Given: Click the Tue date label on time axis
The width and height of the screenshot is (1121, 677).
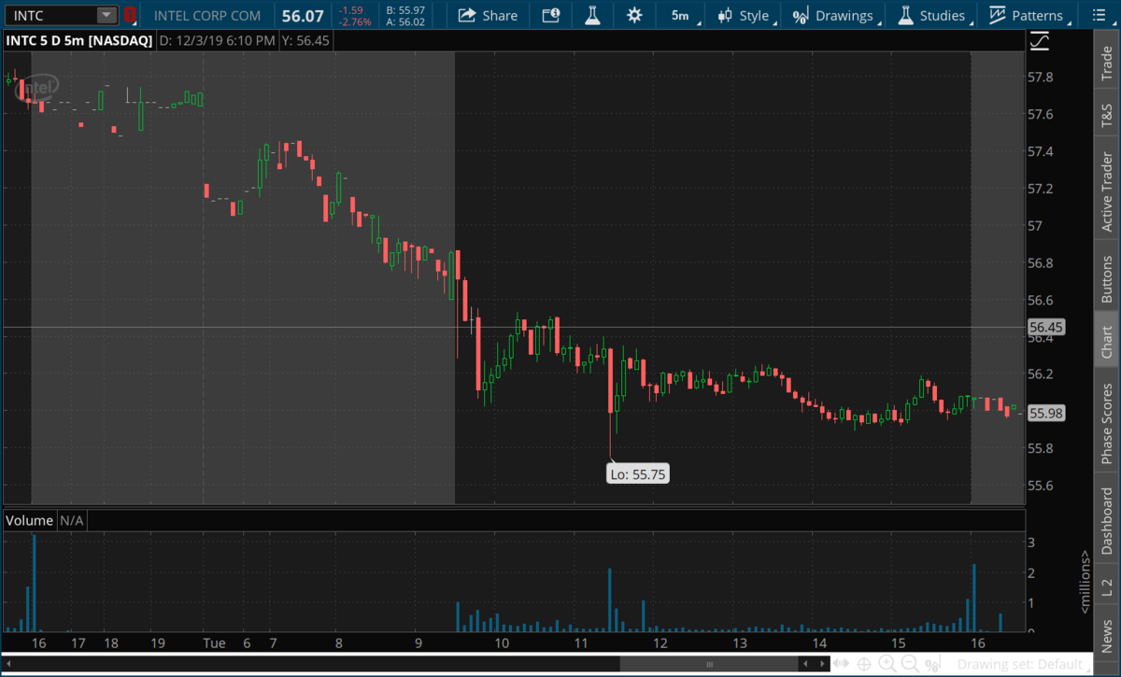Looking at the screenshot, I should tap(214, 642).
